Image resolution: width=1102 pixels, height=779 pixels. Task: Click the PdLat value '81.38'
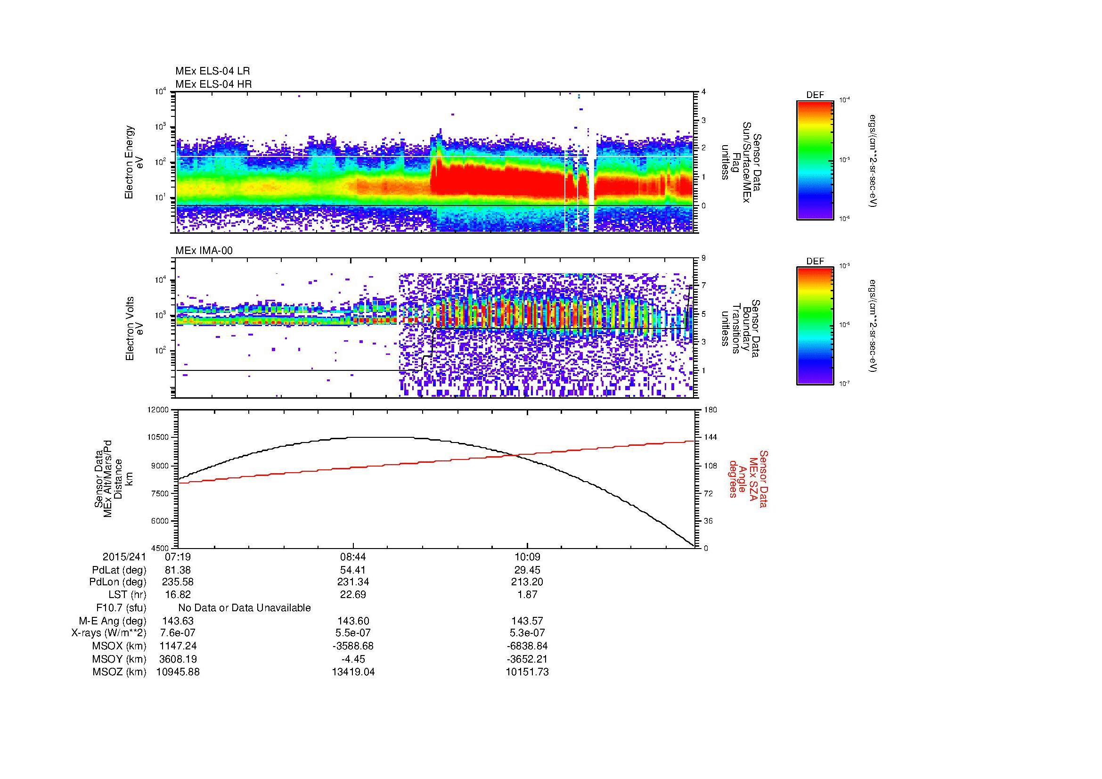(178, 570)
